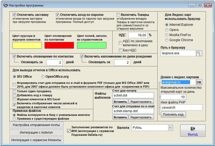The image size is (215, 146).
Task: Click the НДС percentage field
Action: 138,35
